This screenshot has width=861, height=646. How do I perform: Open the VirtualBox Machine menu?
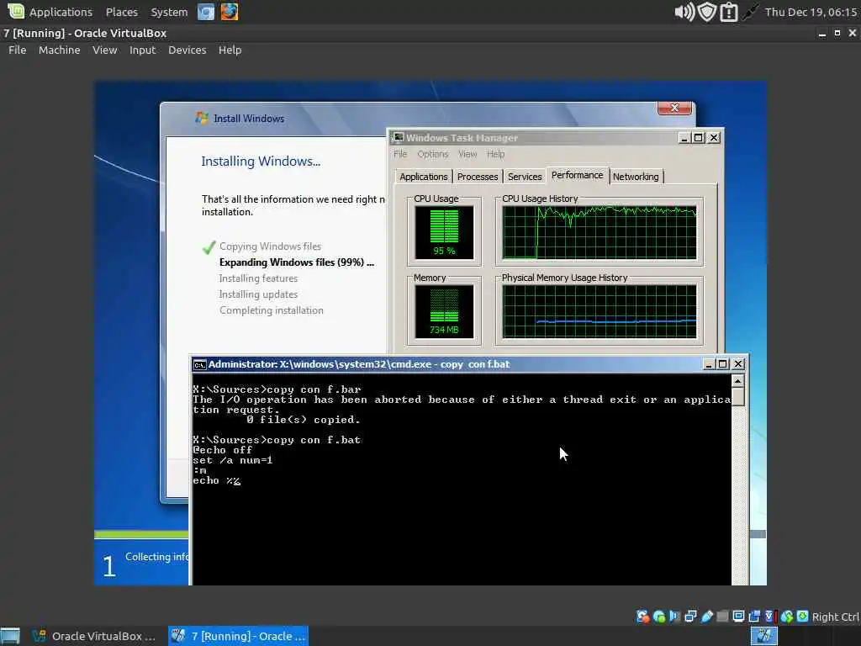click(60, 50)
